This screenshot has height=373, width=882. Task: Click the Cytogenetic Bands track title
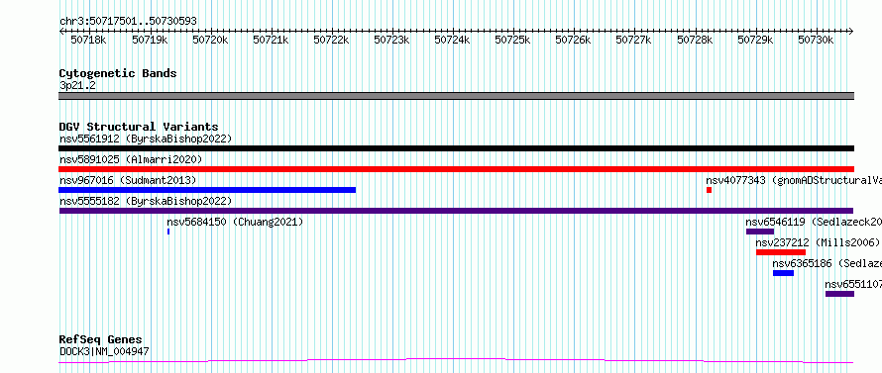pyautogui.click(x=118, y=73)
